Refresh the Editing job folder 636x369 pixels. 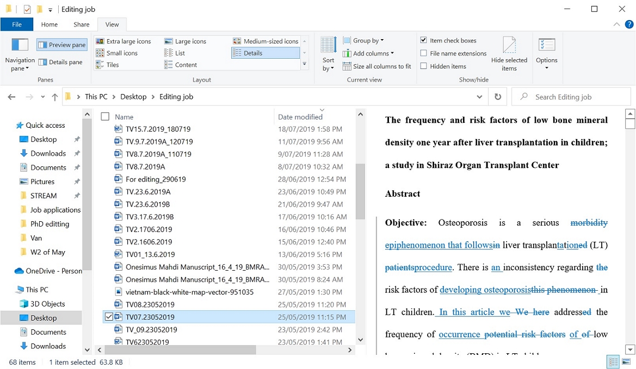pyautogui.click(x=498, y=97)
